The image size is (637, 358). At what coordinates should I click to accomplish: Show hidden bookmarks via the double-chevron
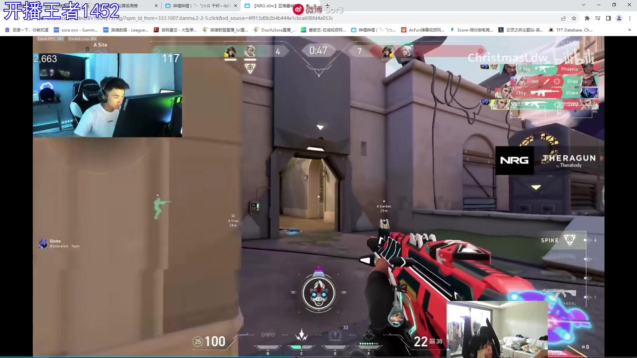point(629,30)
